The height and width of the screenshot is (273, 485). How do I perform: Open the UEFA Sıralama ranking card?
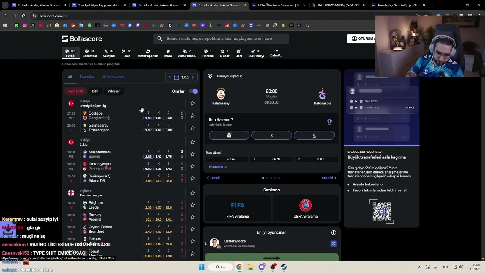click(305, 208)
